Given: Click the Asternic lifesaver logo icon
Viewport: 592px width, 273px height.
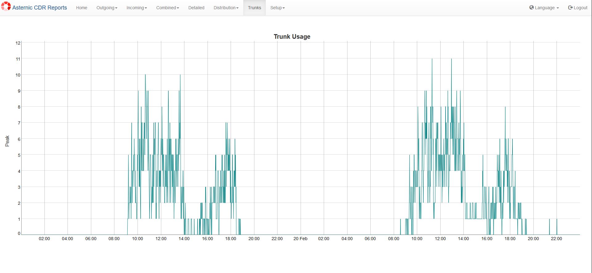Looking at the screenshot, I should point(6,6).
